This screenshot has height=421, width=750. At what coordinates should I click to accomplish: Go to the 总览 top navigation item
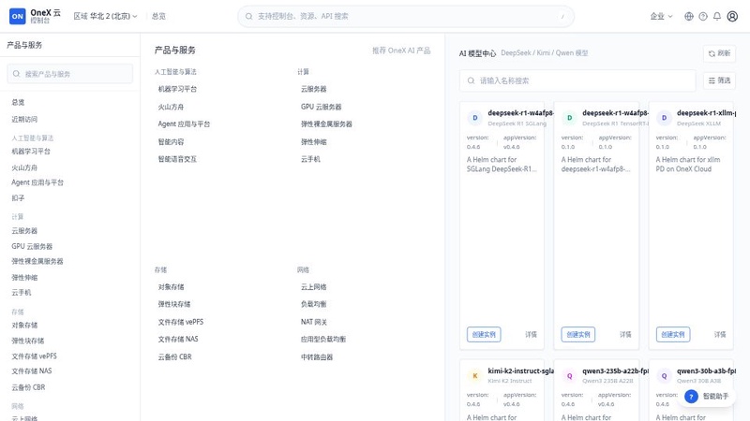coord(158,16)
